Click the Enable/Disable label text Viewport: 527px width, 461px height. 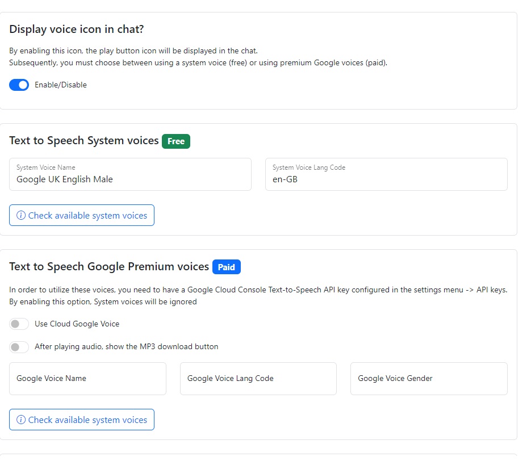61,85
